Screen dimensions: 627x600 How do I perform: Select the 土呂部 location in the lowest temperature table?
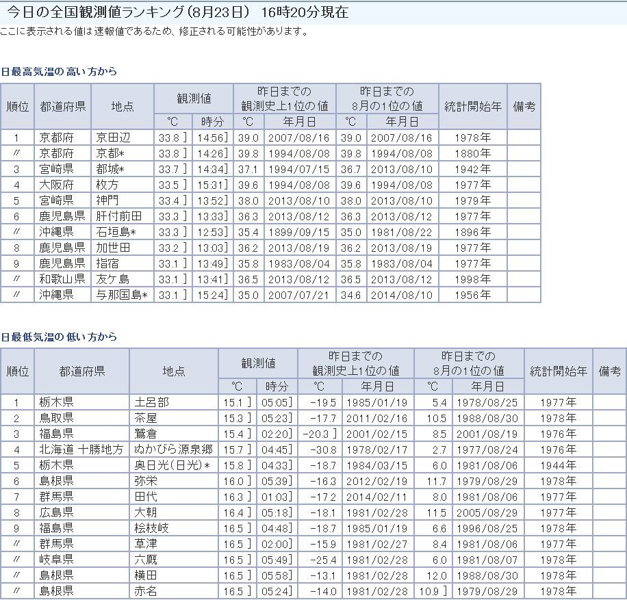152,402
